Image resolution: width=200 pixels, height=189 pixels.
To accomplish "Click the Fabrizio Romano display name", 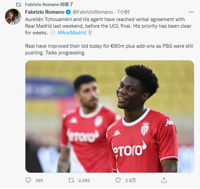I will [45, 12].
